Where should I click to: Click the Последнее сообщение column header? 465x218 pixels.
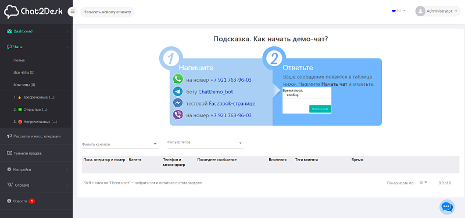pyautogui.click(x=217, y=159)
